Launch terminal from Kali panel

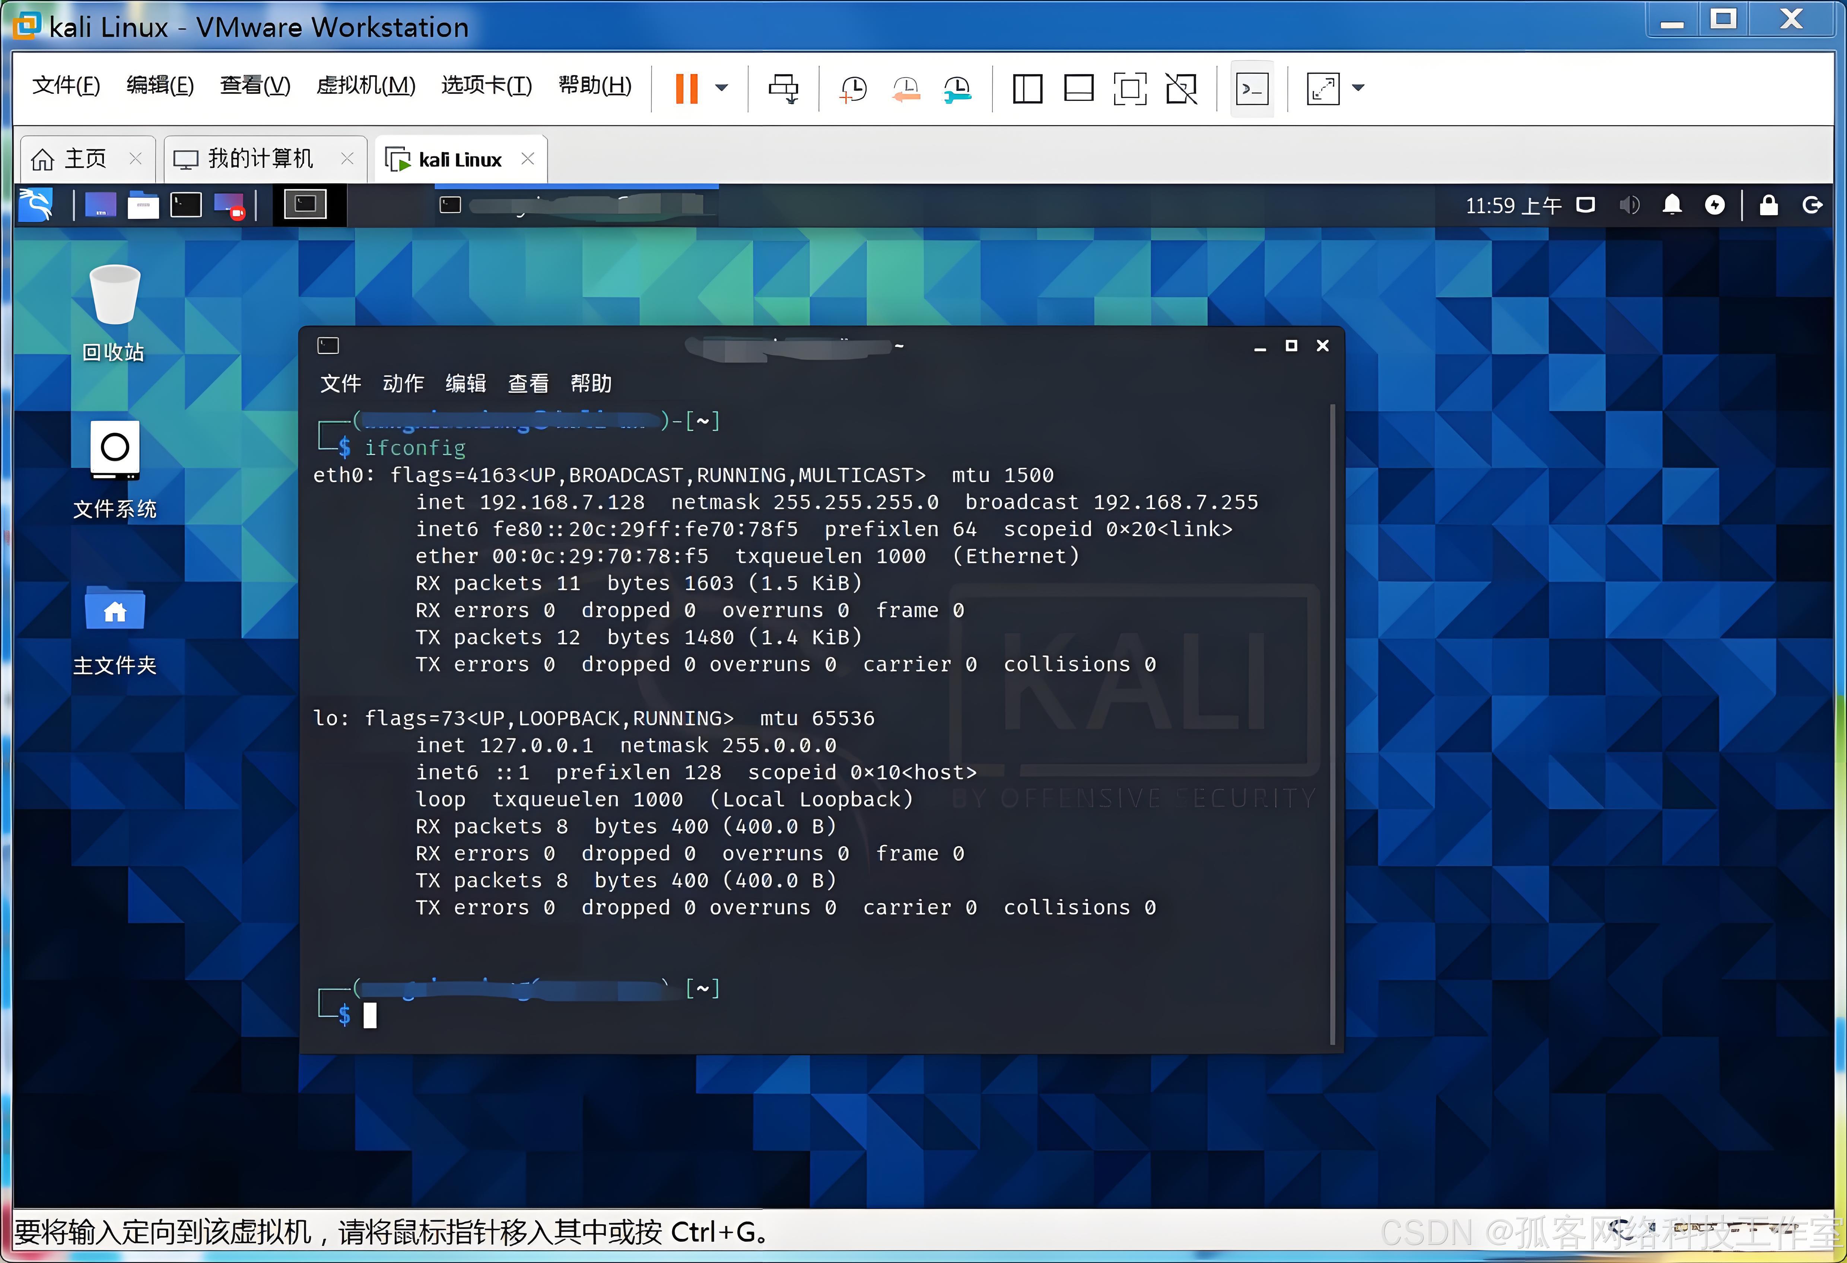coord(186,205)
